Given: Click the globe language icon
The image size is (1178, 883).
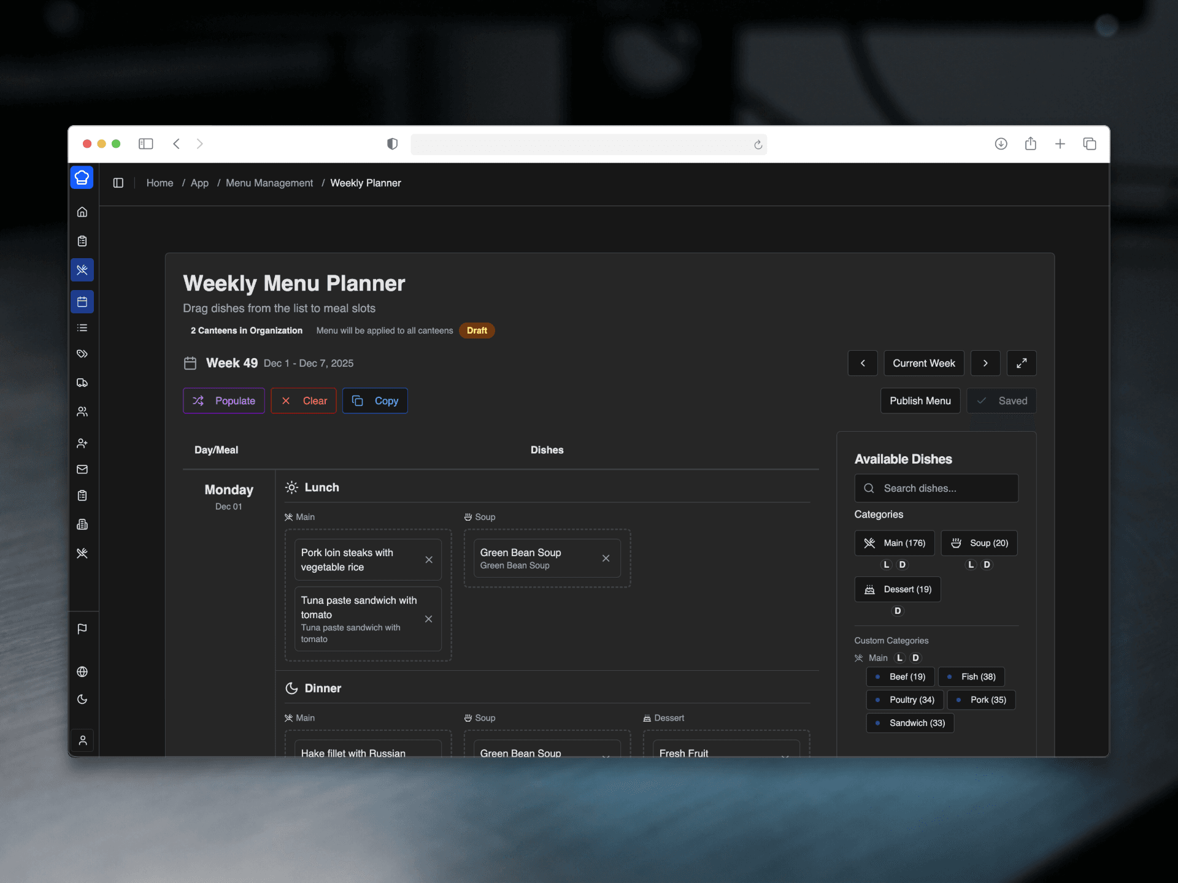Looking at the screenshot, I should point(82,671).
